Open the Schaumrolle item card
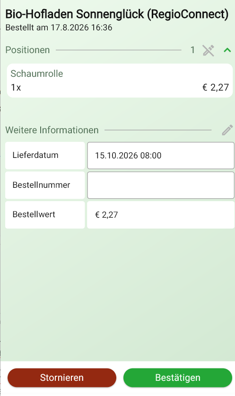 click(x=120, y=81)
